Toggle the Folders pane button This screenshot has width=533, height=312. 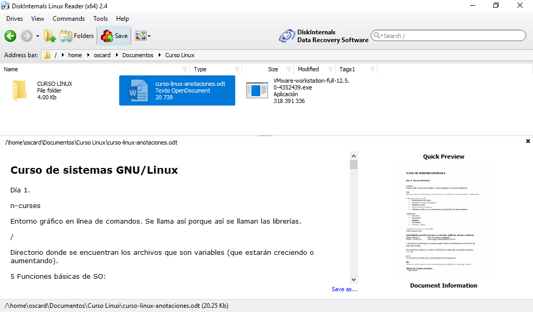click(x=77, y=36)
